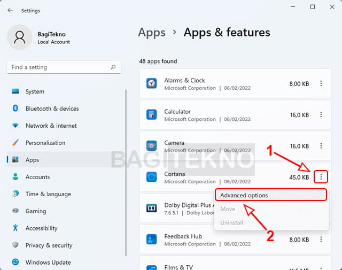Open more options for Feedback Hub
Image resolution: width=342 pixels, height=270 pixels.
321,240
